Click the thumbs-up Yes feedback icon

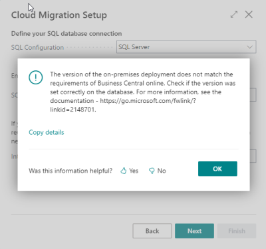tap(124, 171)
